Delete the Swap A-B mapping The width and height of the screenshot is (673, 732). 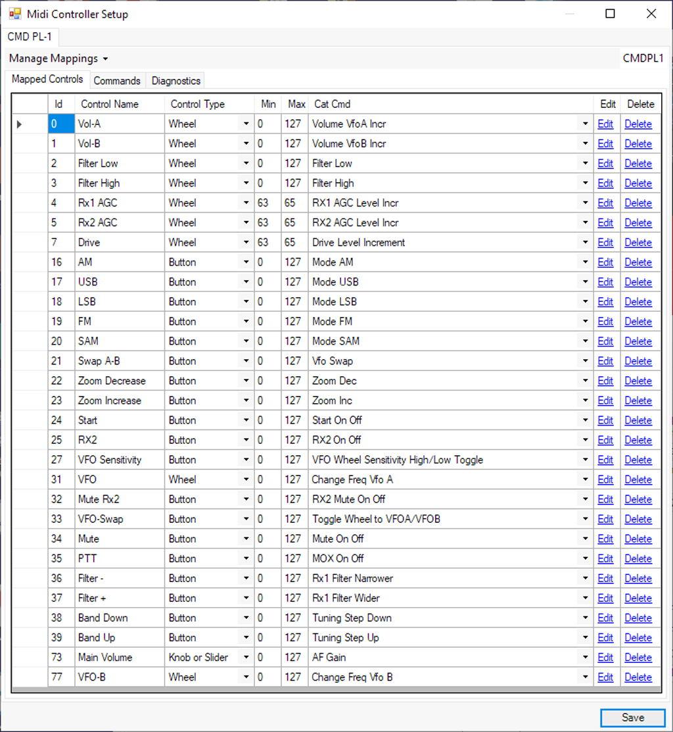point(638,361)
